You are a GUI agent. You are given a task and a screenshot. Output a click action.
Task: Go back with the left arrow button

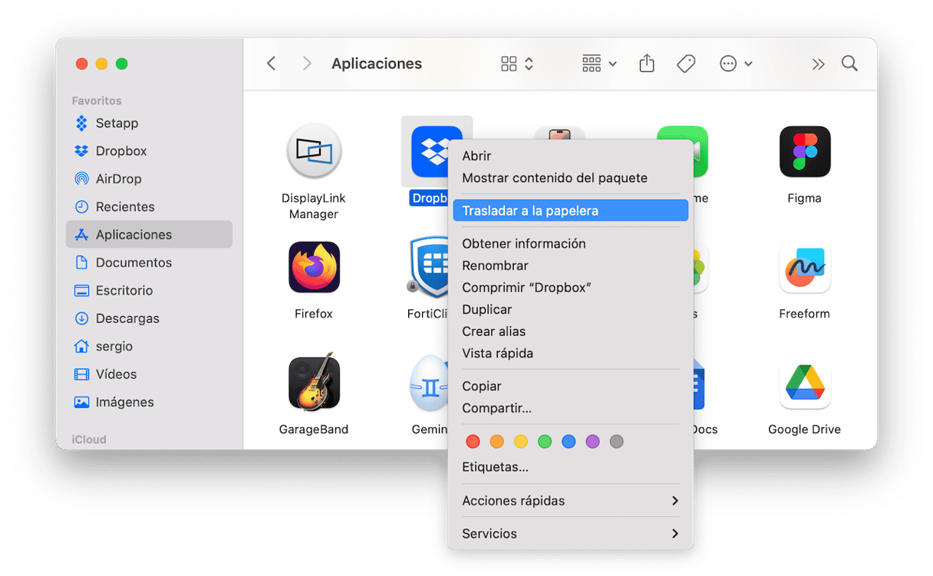272,64
